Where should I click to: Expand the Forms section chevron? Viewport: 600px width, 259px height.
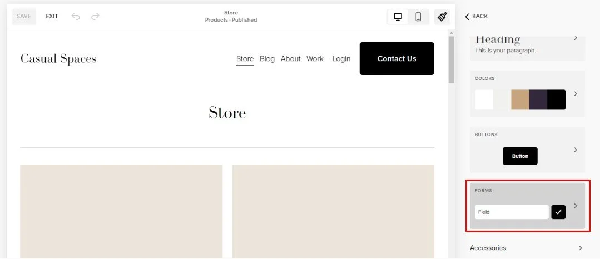[x=576, y=206]
